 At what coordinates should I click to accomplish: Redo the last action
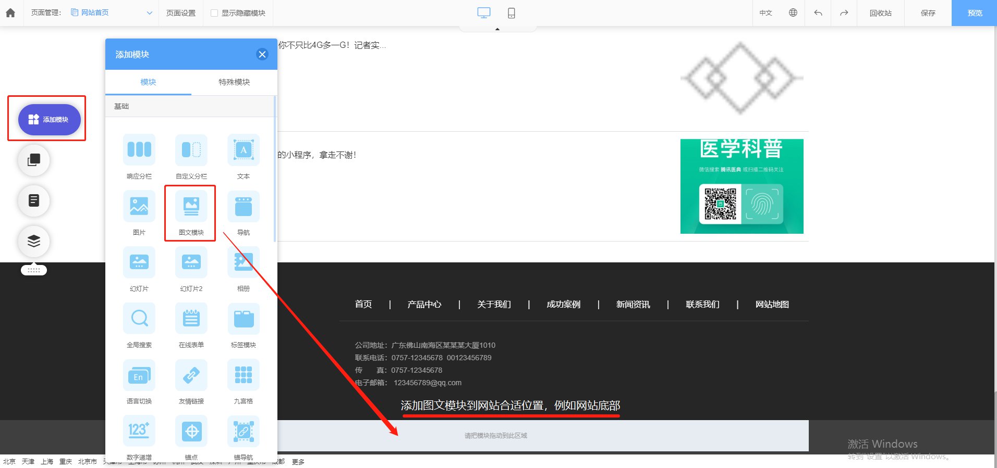(x=844, y=13)
